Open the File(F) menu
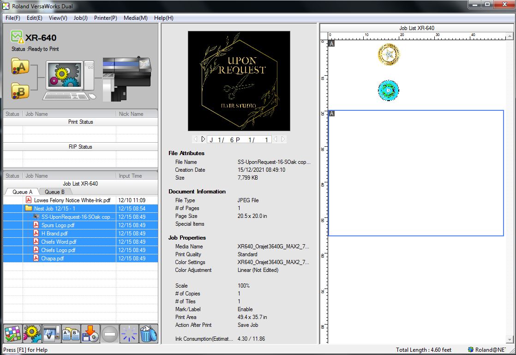 [13, 18]
